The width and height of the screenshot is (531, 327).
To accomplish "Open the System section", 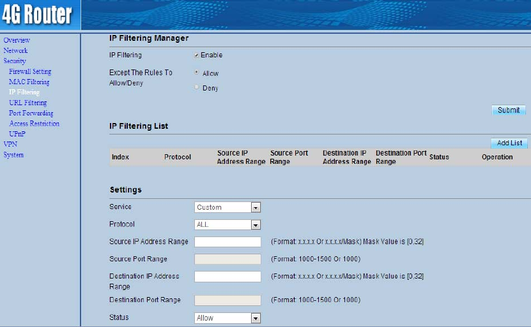I will (13, 155).
